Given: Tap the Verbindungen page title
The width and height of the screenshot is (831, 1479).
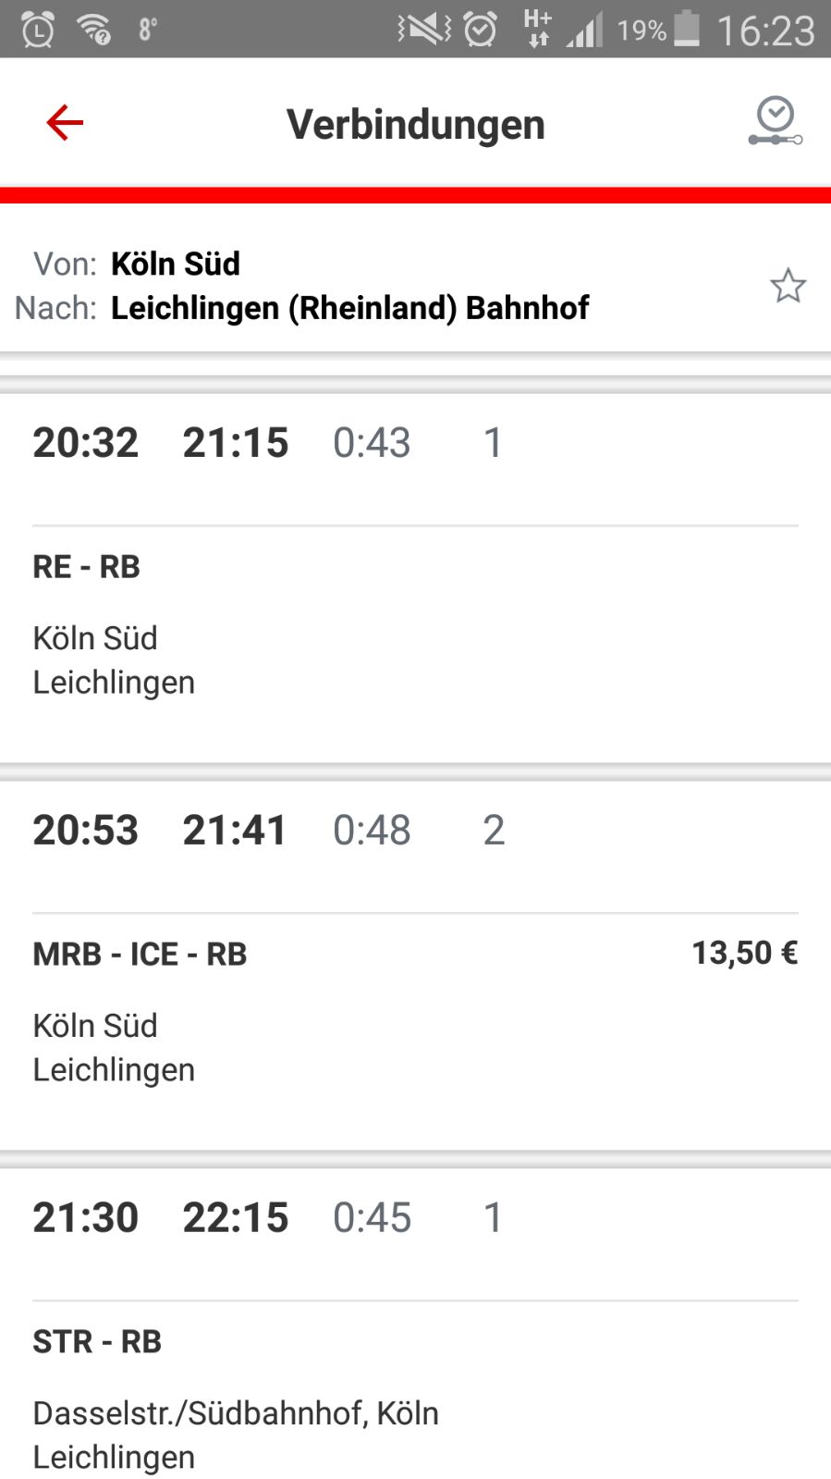Looking at the screenshot, I should (x=415, y=124).
